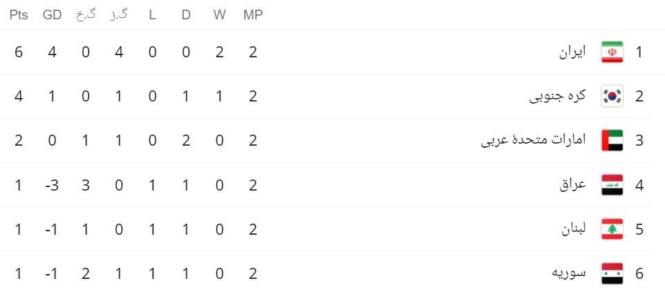
Task: Click the United Arab Emirates flag icon
Action: click(612, 141)
